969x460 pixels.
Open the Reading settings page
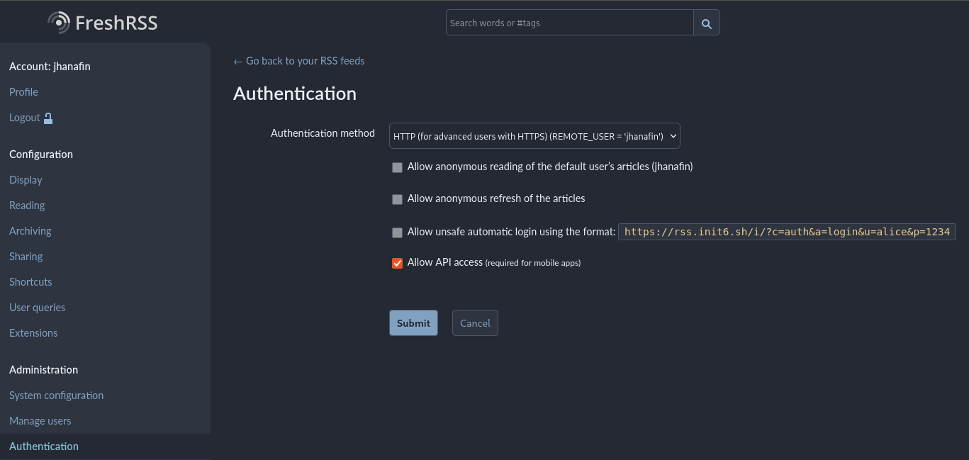point(27,205)
